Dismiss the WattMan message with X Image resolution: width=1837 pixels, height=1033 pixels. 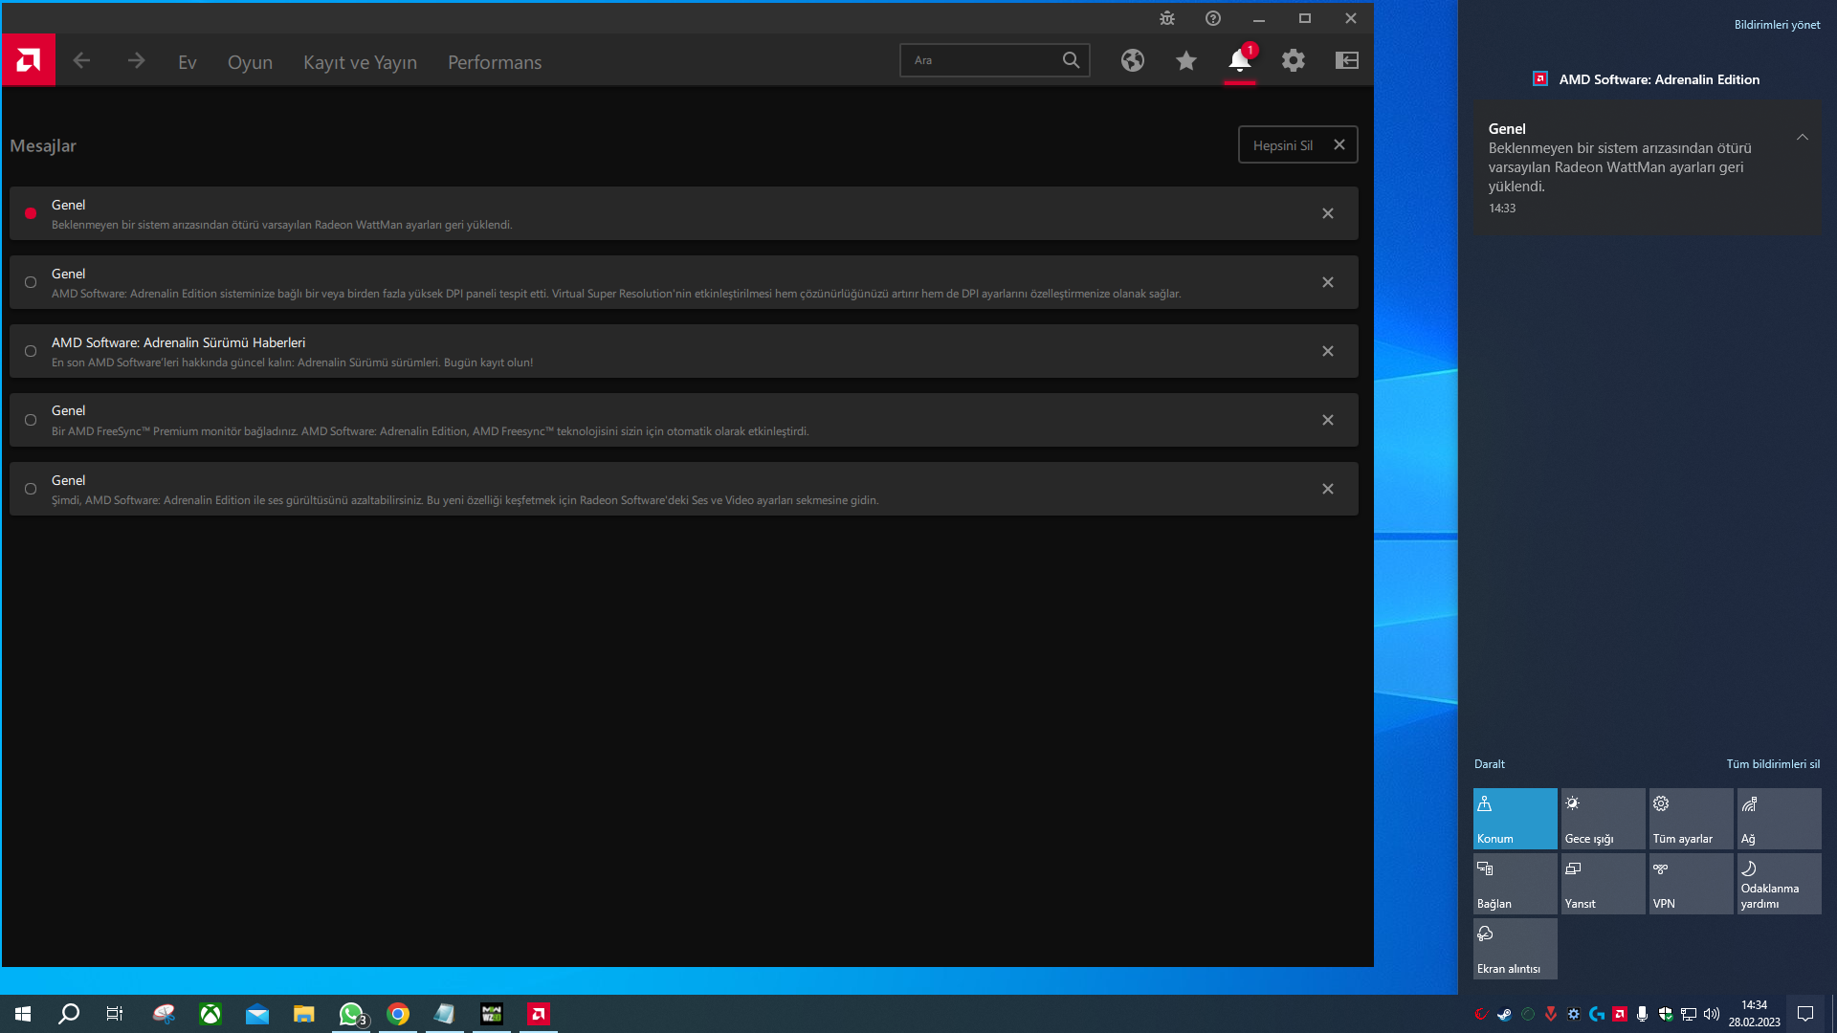tap(1328, 213)
